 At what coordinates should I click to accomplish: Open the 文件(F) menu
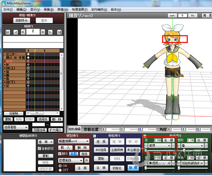click(8, 9)
